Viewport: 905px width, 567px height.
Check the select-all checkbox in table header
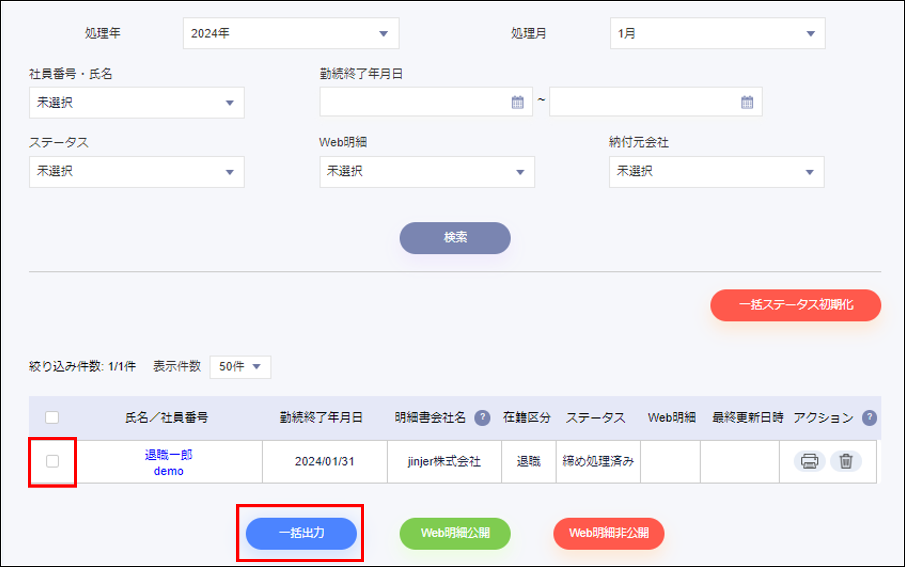52,417
